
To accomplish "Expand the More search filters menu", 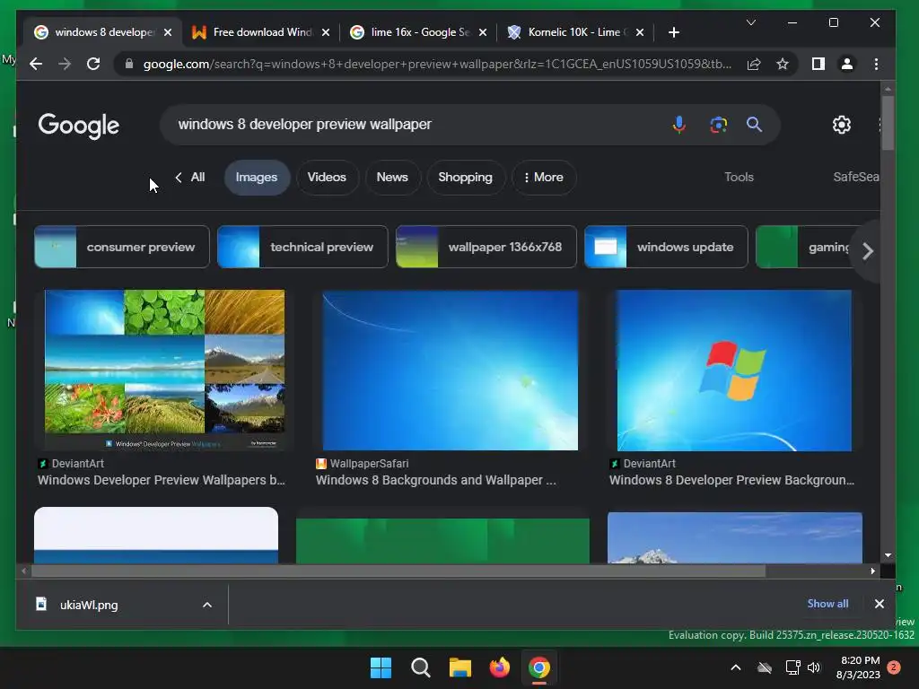I will [x=543, y=177].
